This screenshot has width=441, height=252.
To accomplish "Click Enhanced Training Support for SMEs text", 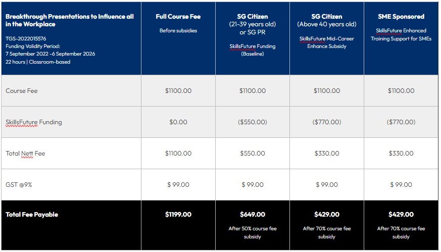I will click(401, 35).
